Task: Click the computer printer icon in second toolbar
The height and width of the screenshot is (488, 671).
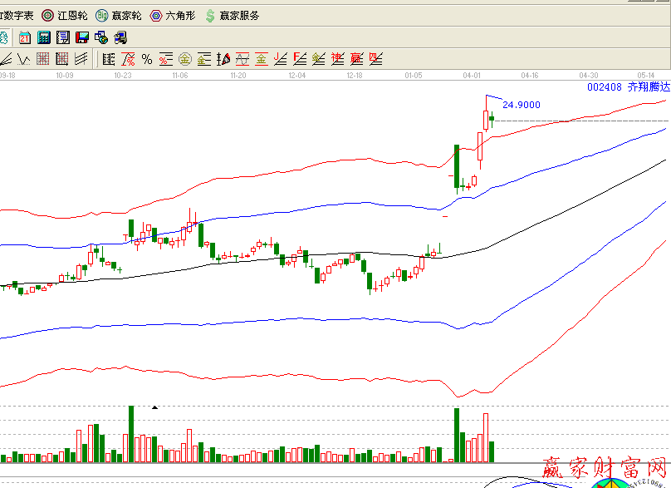Action: pyautogui.click(x=120, y=37)
